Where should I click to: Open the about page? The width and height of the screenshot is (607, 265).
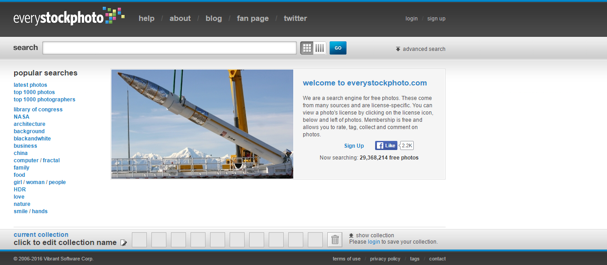(x=180, y=19)
